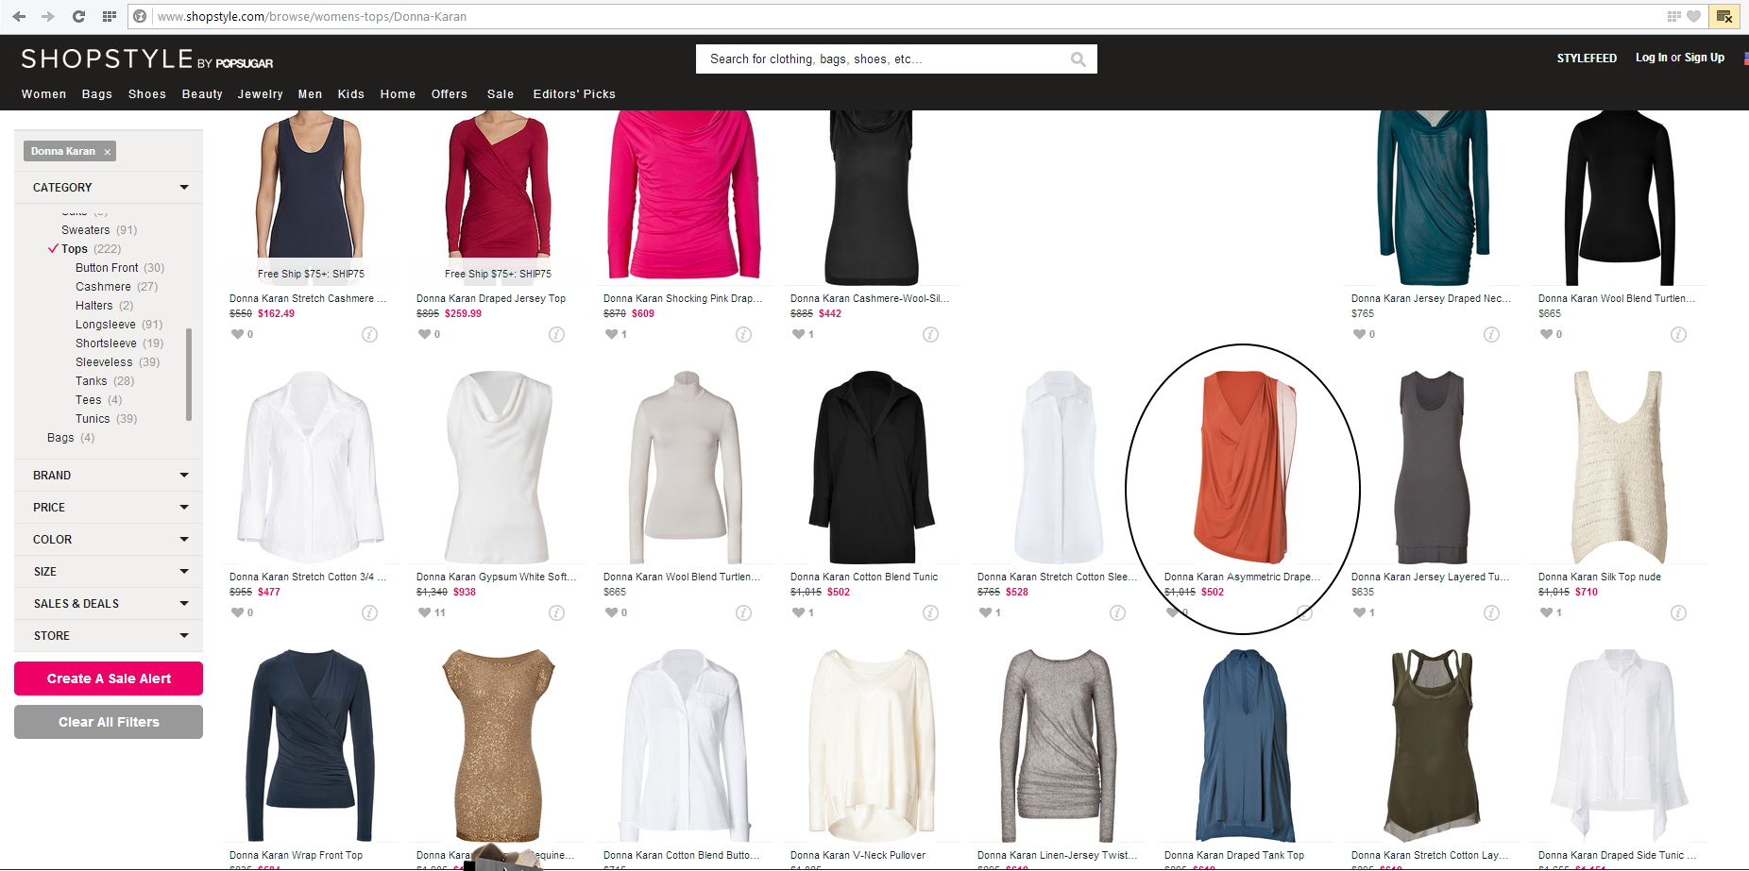Expand the PRICE filter
The height and width of the screenshot is (871, 1749).
pos(109,508)
